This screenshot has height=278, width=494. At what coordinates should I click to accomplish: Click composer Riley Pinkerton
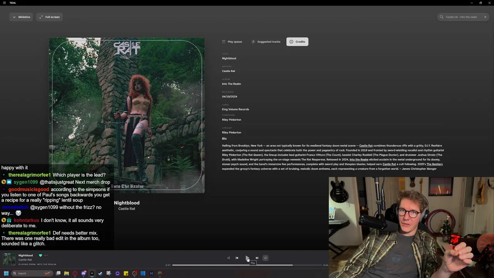[232, 120]
